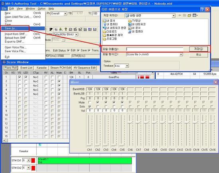
Task: Click the Mixer Ch3 volume fader
Action: coord(106,145)
